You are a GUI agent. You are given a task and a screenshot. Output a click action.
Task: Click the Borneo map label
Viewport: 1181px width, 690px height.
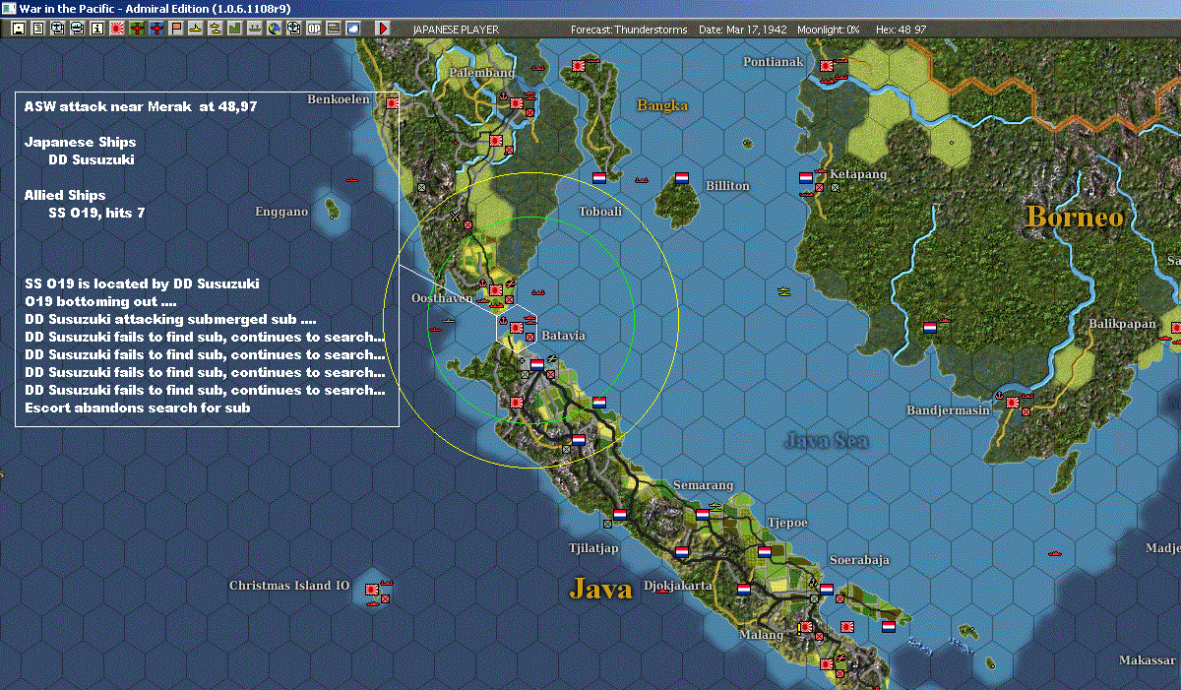click(x=1074, y=217)
